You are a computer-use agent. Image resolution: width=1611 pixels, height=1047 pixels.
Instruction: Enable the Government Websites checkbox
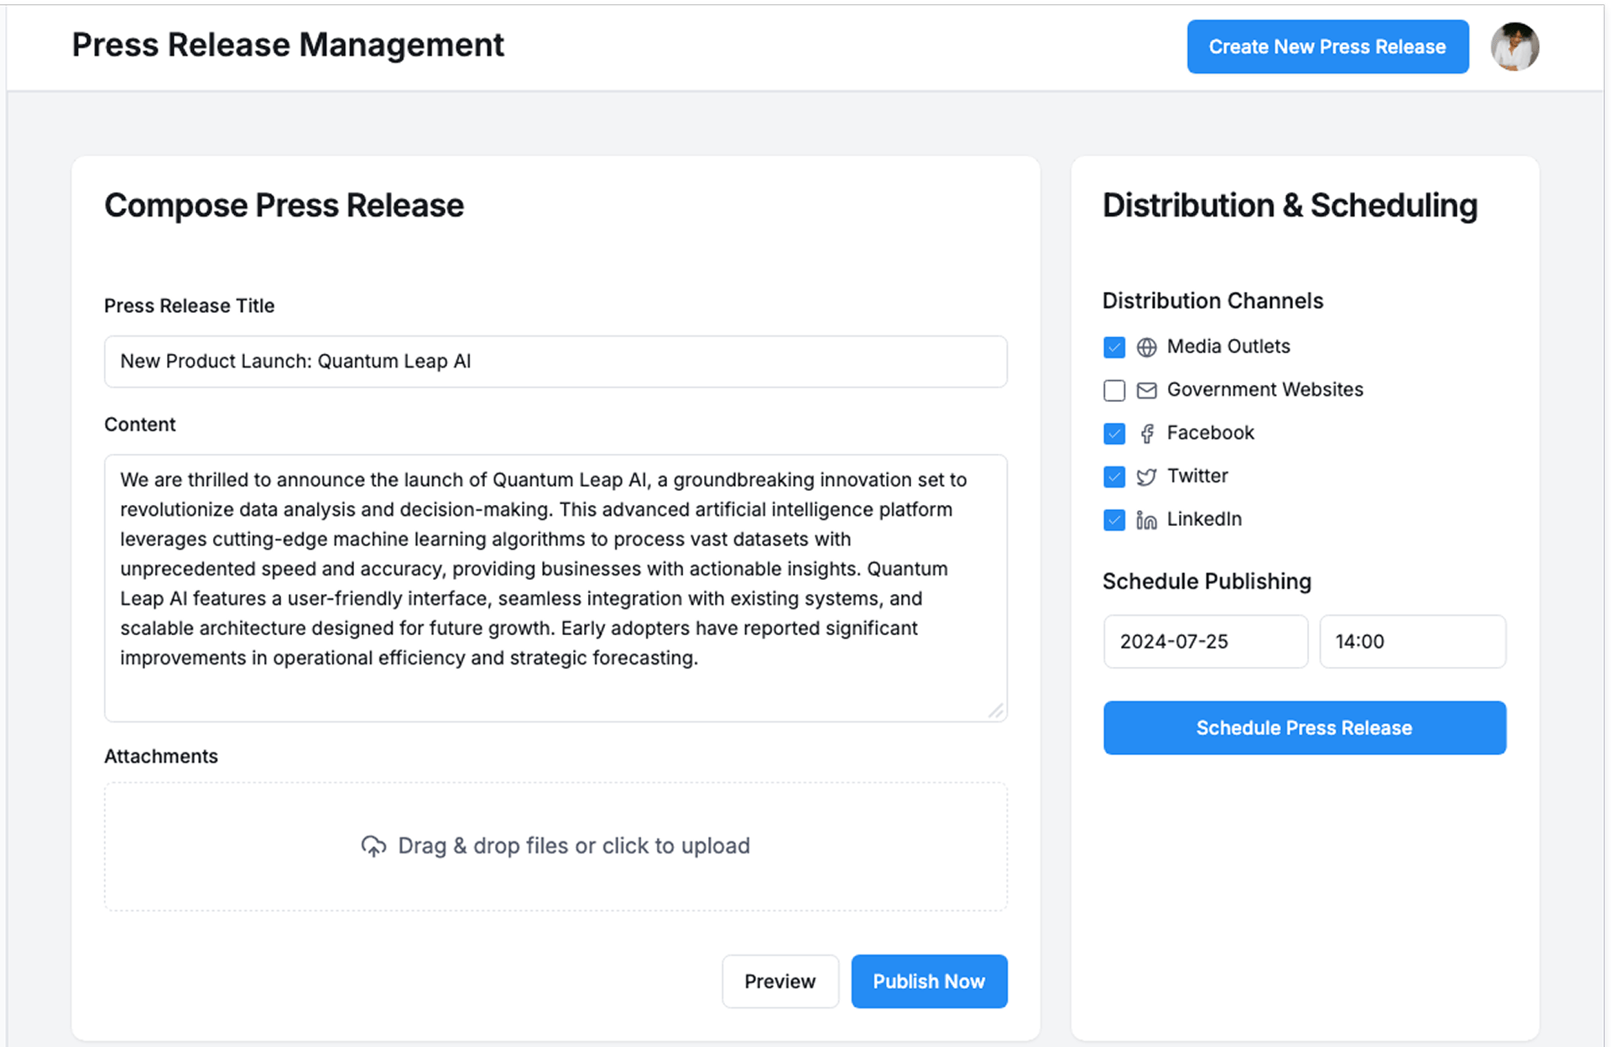[1114, 390]
